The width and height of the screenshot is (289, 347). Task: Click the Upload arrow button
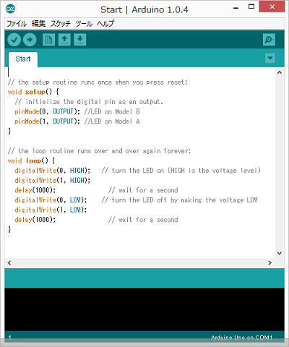click(30, 40)
